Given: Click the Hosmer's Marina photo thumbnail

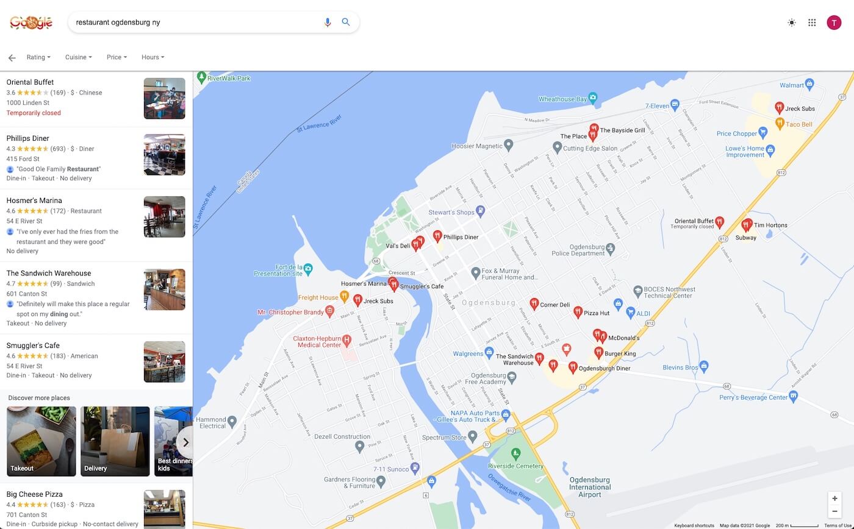Looking at the screenshot, I should (x=164, y=216).
